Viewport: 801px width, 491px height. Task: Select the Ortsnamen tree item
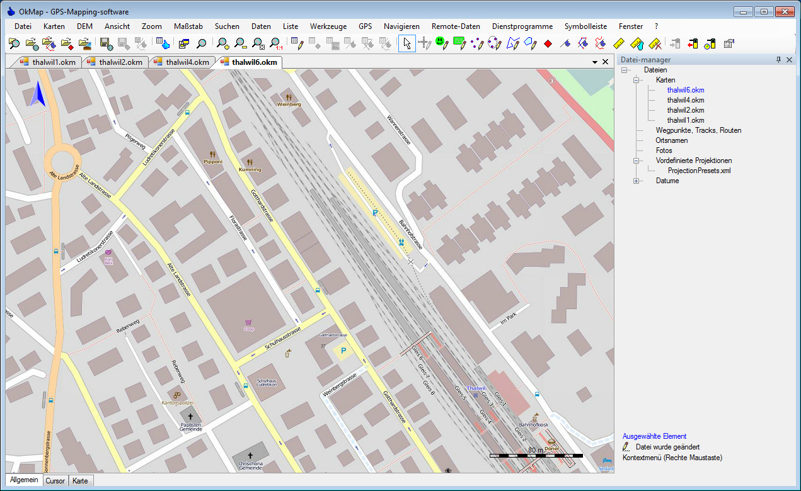pyautogui.click(x=672, y=140)
